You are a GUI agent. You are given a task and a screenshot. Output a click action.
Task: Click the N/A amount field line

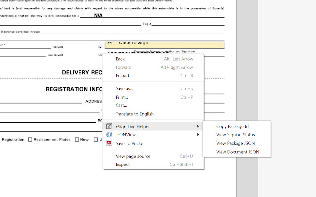(x=152, y=16)
